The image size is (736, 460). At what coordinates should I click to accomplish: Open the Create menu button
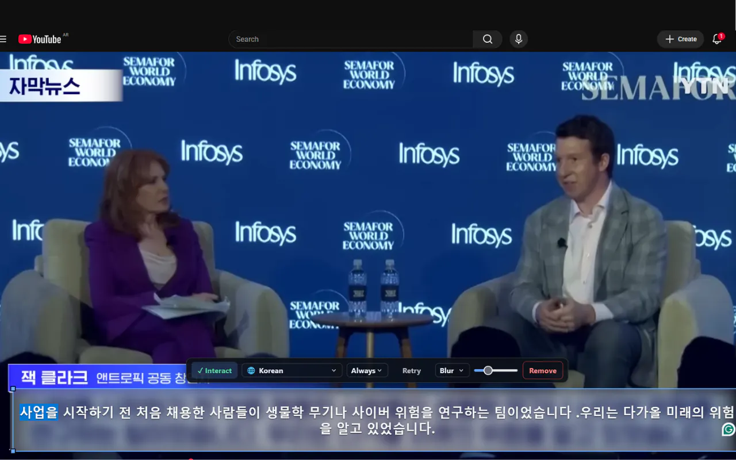(681, 39)
